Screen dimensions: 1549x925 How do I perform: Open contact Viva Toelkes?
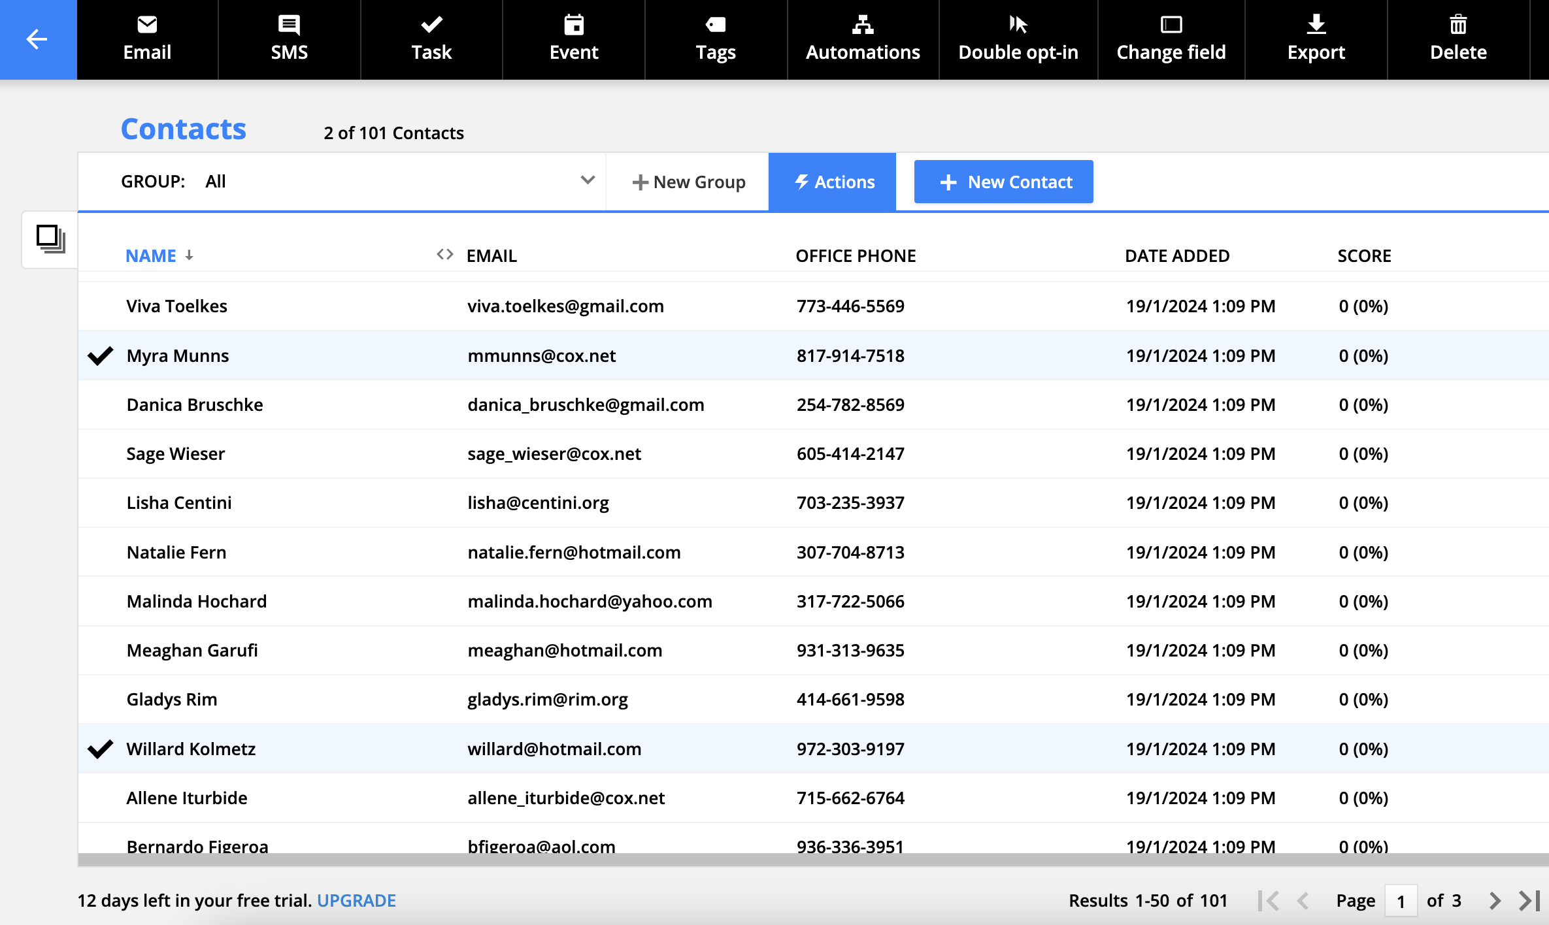coord(176,306)
